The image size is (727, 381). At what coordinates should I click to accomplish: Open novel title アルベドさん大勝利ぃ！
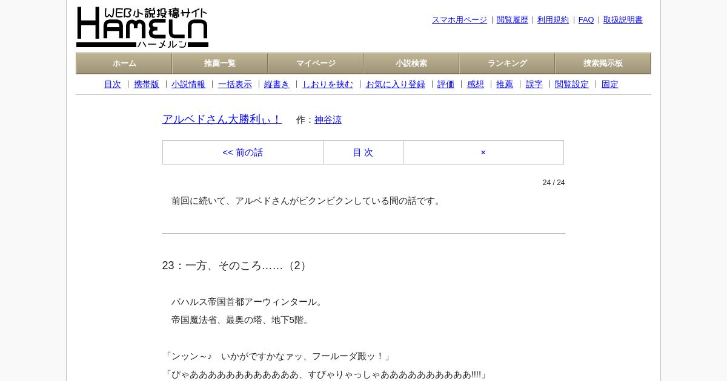point(222,119)
